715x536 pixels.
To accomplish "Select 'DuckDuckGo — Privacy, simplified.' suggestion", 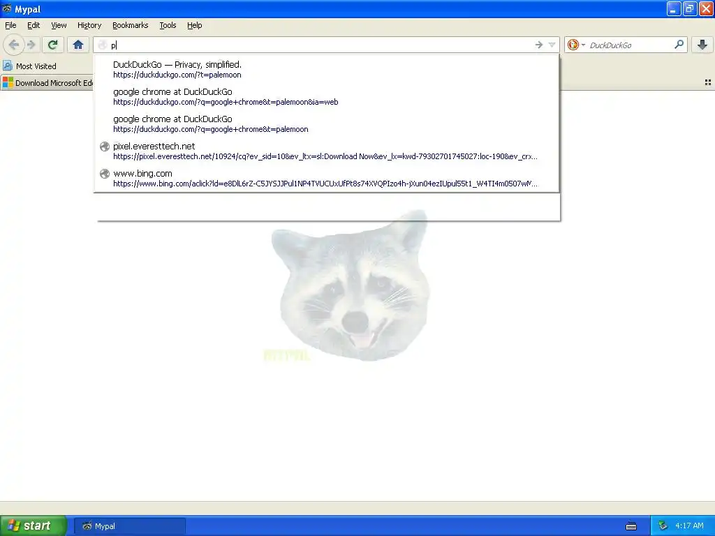I will pyautogui.click(x=327, y=69).
